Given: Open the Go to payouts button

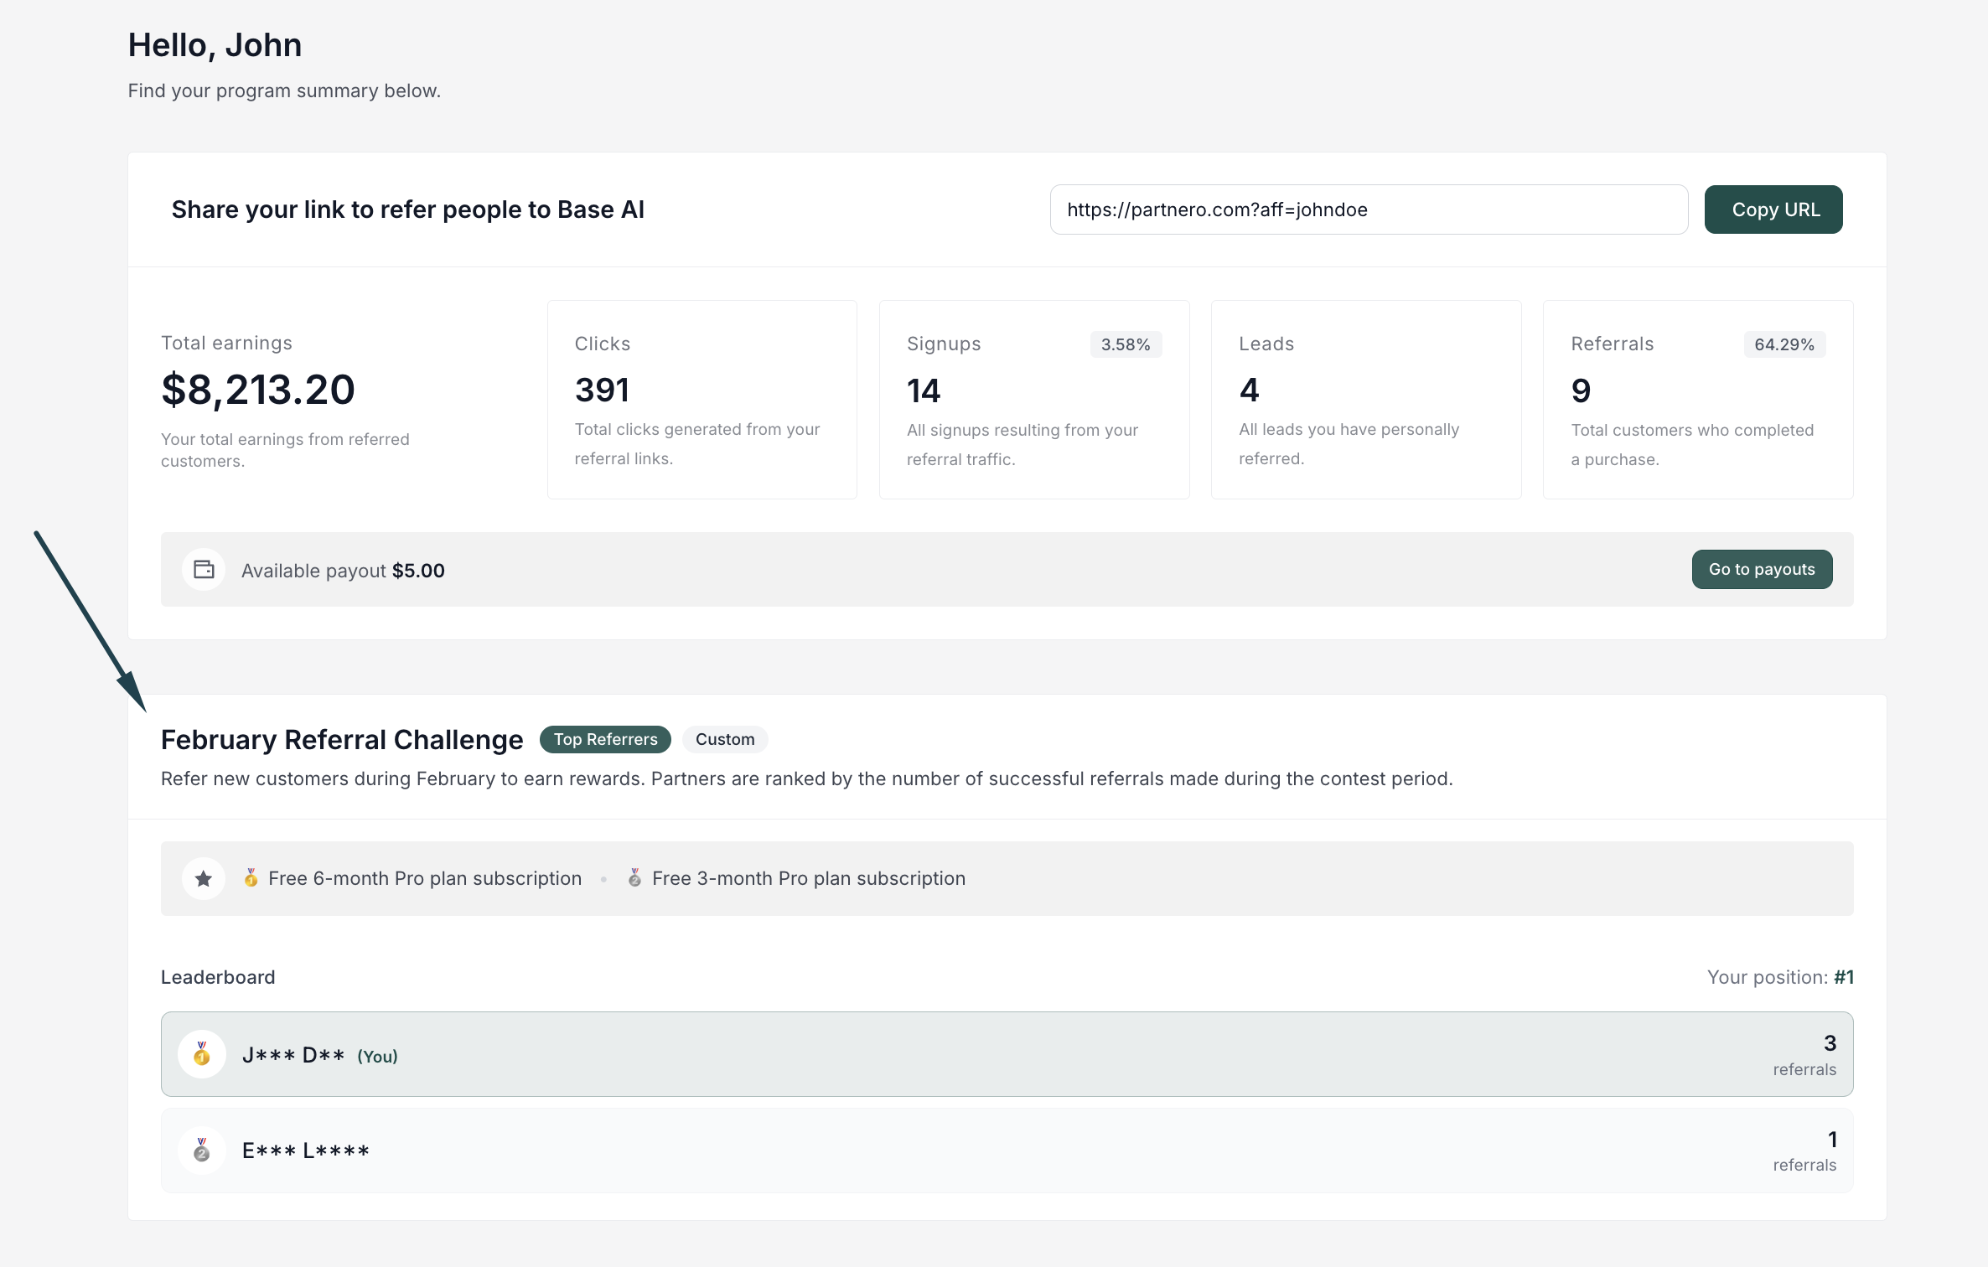Looking at the screenshot, I should click(x=1762, y=569).
